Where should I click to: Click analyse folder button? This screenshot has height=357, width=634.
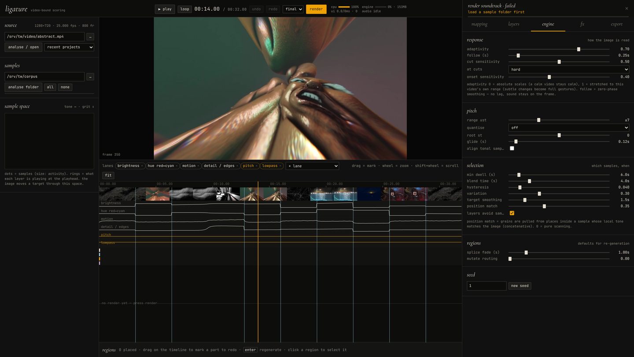23,87
